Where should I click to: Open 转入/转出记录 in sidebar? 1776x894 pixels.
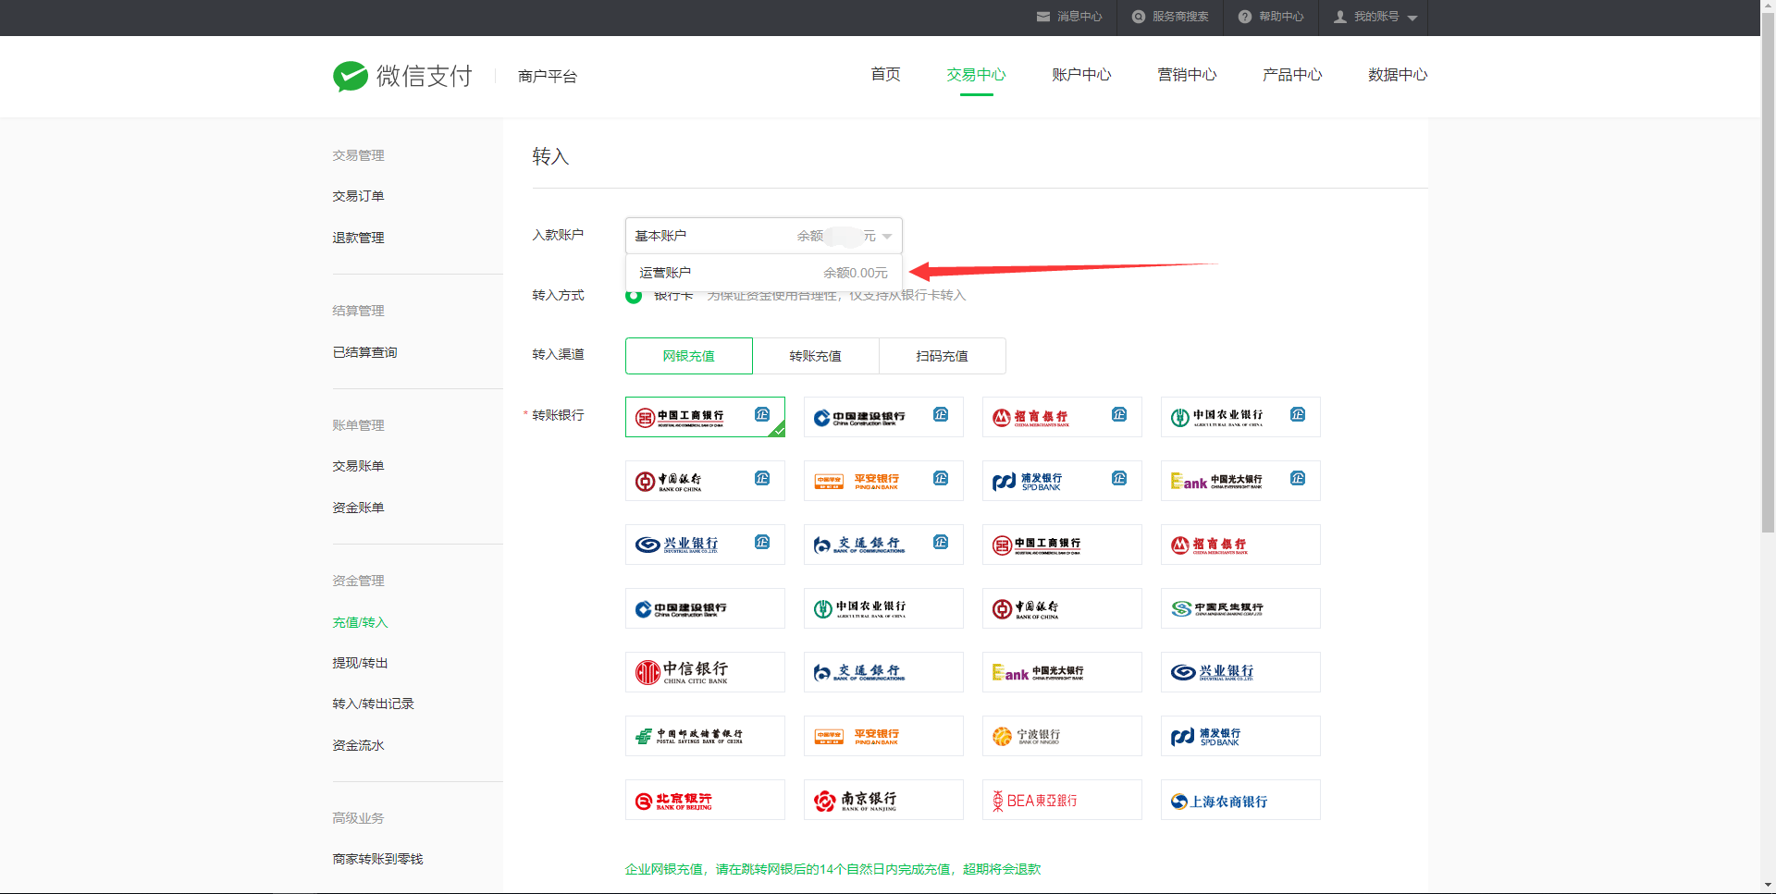tap(373, 704)
